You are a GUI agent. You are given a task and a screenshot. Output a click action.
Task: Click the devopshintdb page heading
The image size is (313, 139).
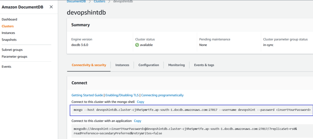(x=87, y=13)
